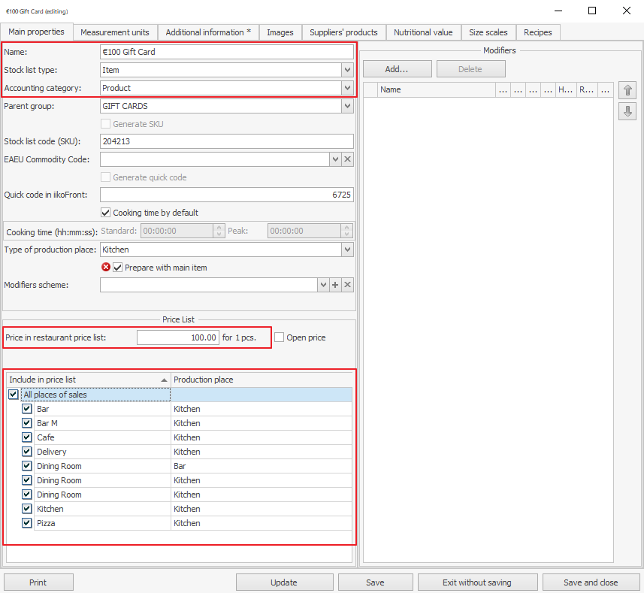Maximize the gift card window
This screenshot has height=593, width=644.
tap(592, 11)
